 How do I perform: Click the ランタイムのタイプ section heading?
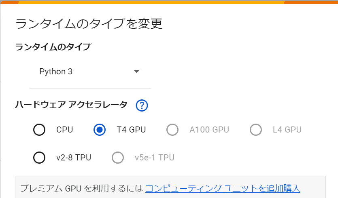coord(53,47)
